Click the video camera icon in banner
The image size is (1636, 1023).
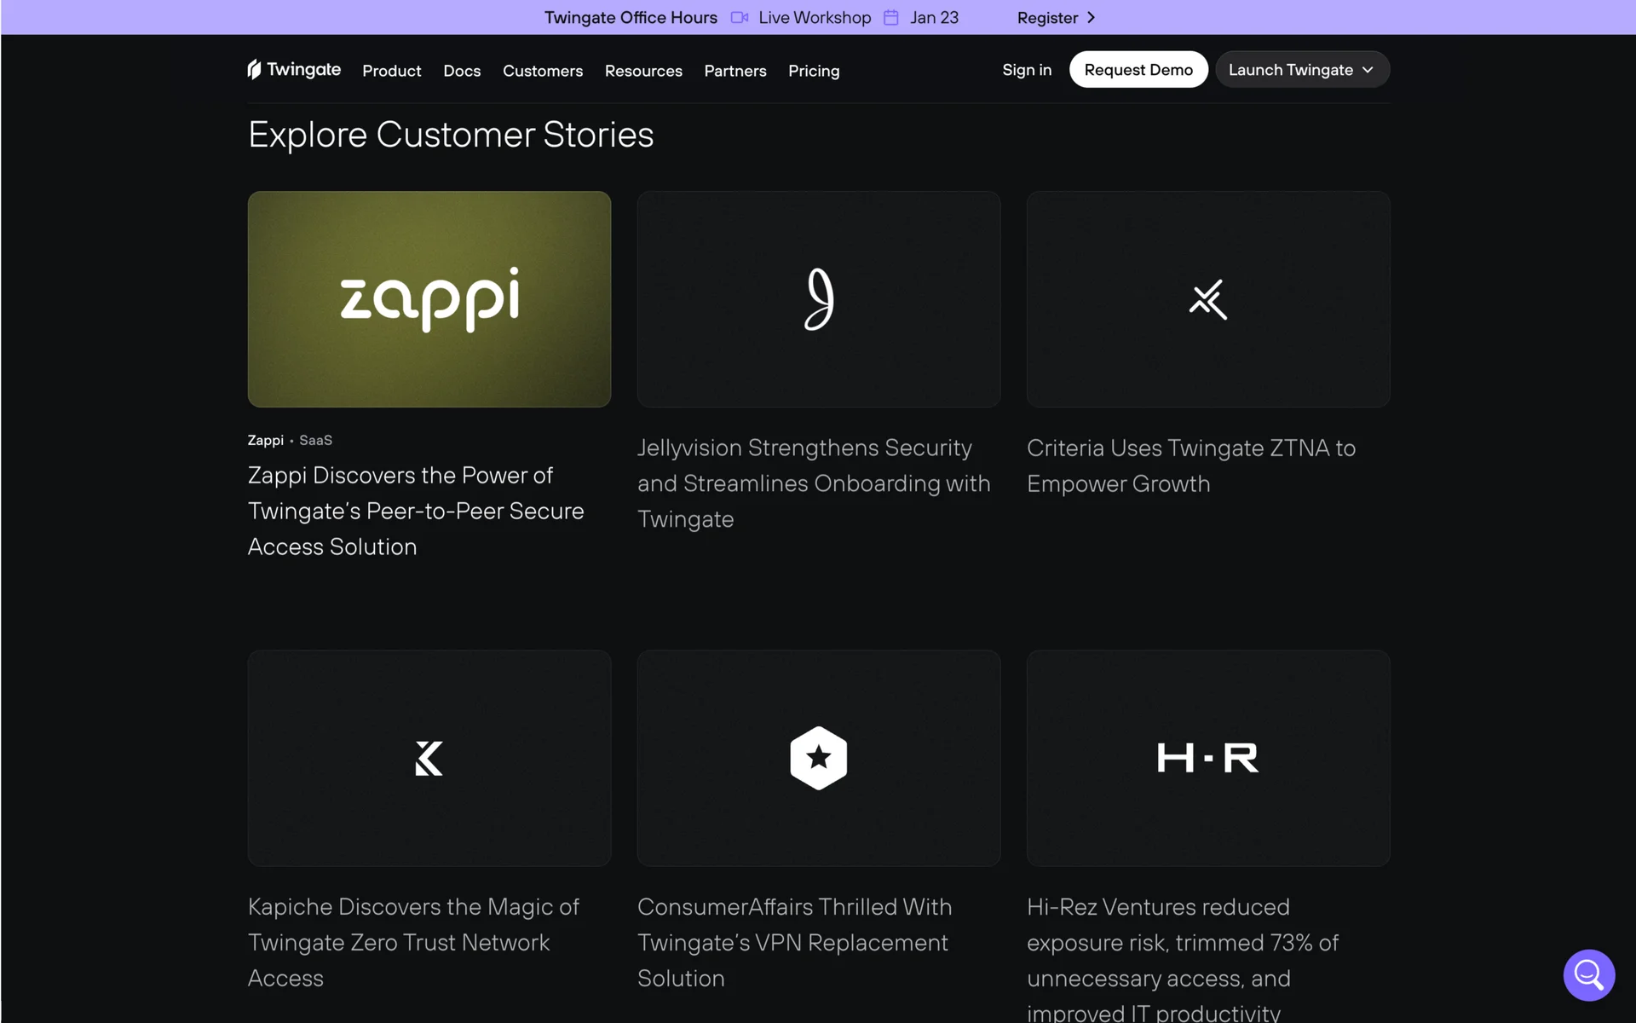point(739,18)
